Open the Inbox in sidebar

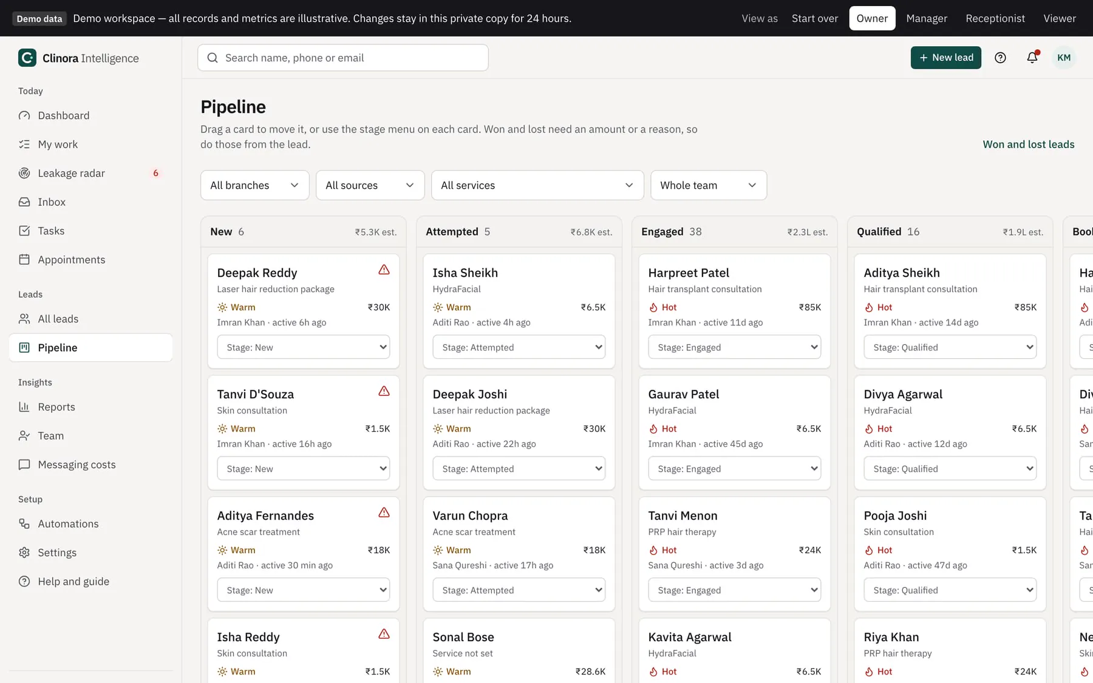pyautogui.click(x=91, y=202)
